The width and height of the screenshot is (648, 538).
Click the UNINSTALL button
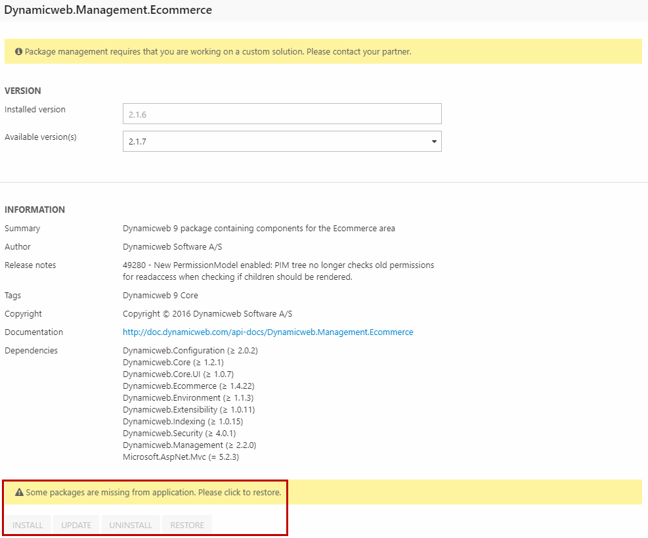pos(131,525)
